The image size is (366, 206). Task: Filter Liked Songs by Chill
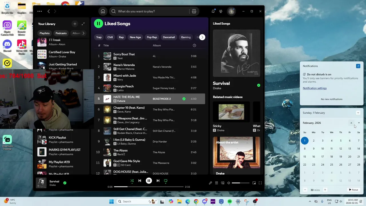tap(110, 37)
